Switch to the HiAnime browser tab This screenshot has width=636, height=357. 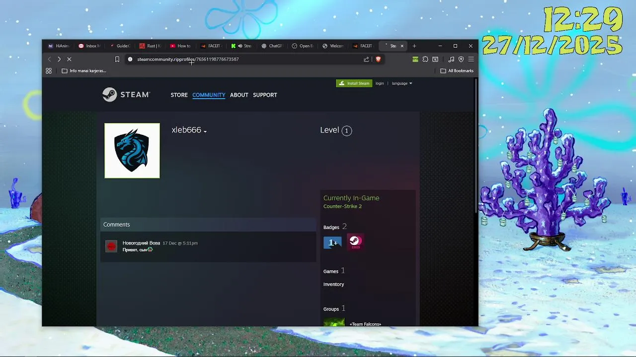pos(59,46)
